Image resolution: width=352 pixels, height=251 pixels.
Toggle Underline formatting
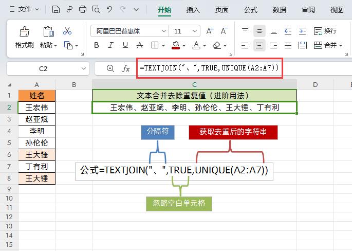125,45
